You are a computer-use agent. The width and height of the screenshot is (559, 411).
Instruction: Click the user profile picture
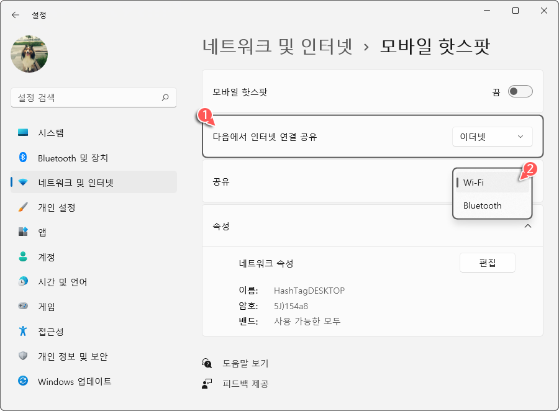tap(29, 54)
